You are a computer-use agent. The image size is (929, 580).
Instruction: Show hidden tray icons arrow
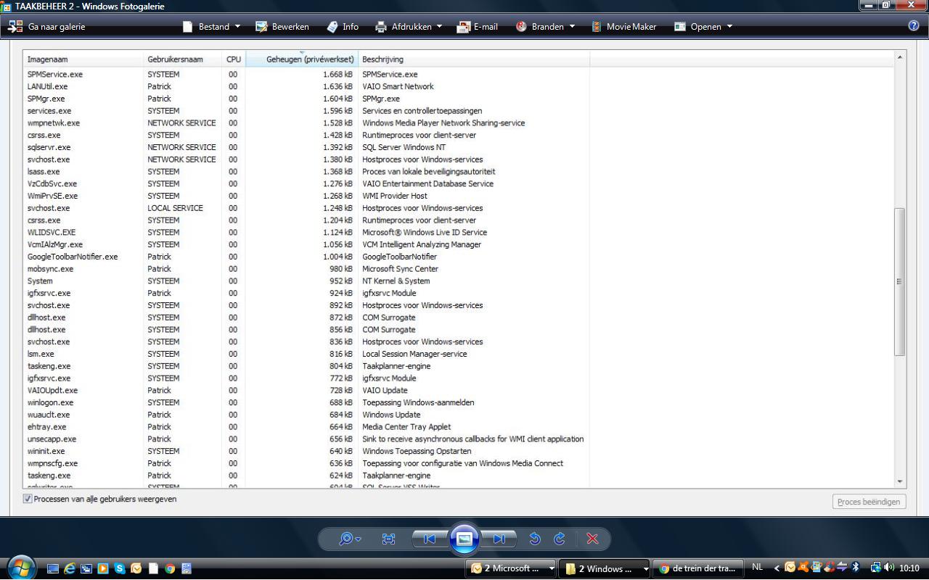click(x=777, y=568)
